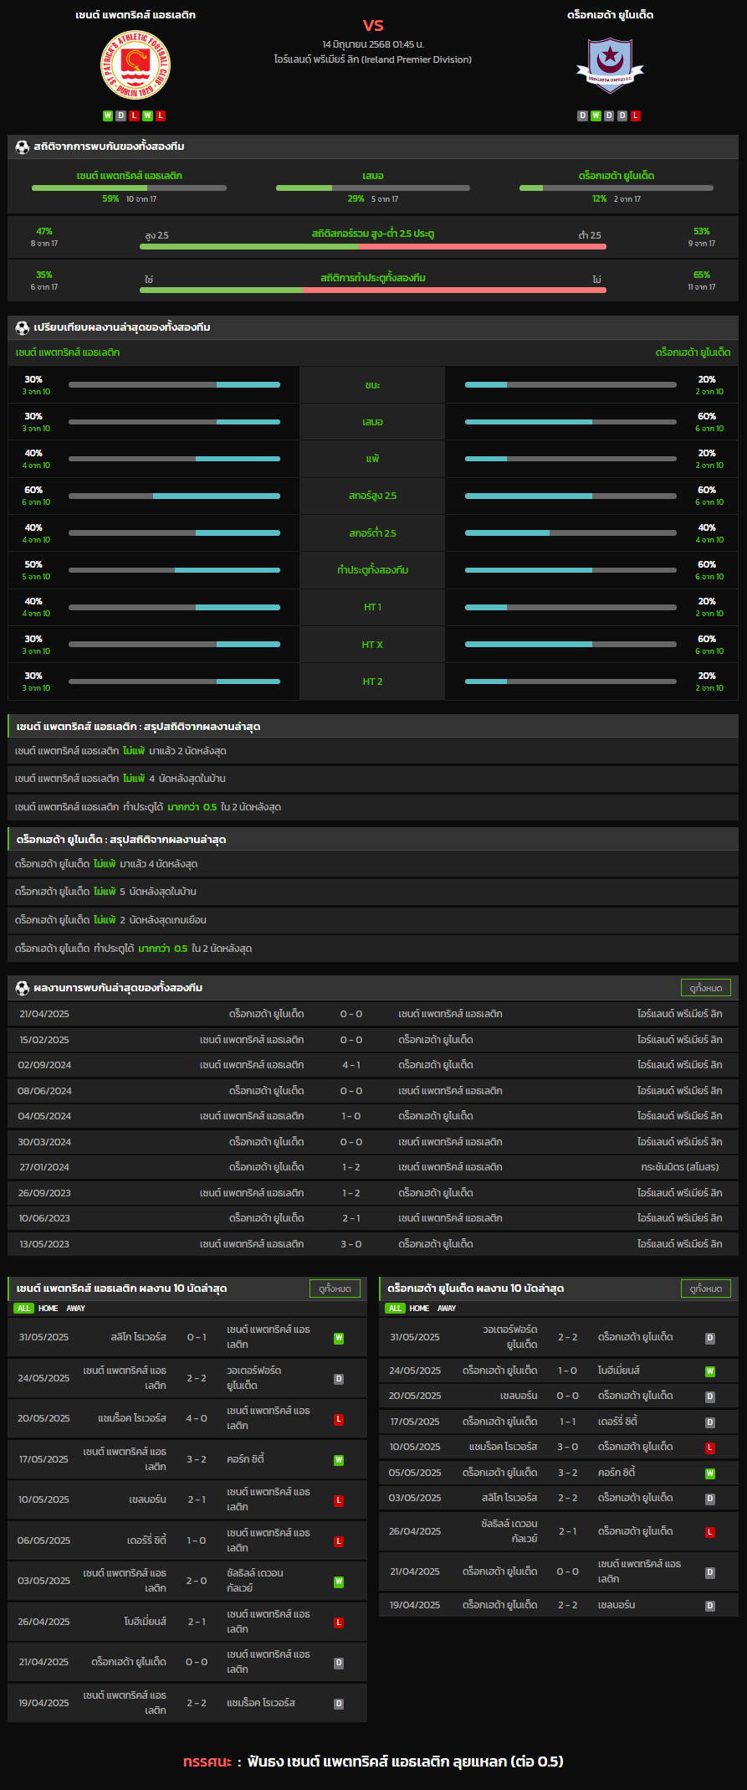Click both teams to score stats bar

pos(373,290)
